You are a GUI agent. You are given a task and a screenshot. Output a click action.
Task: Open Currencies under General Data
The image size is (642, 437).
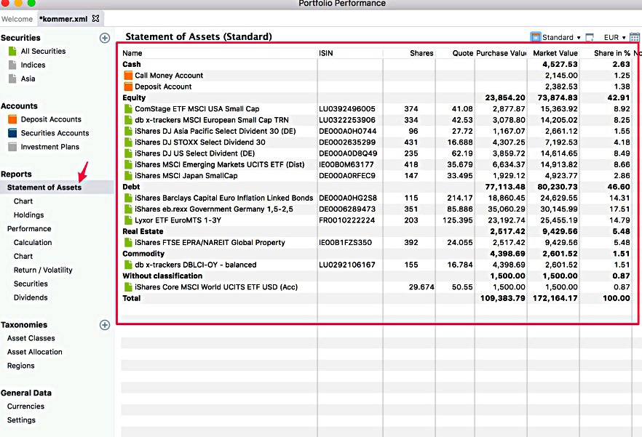25,406
